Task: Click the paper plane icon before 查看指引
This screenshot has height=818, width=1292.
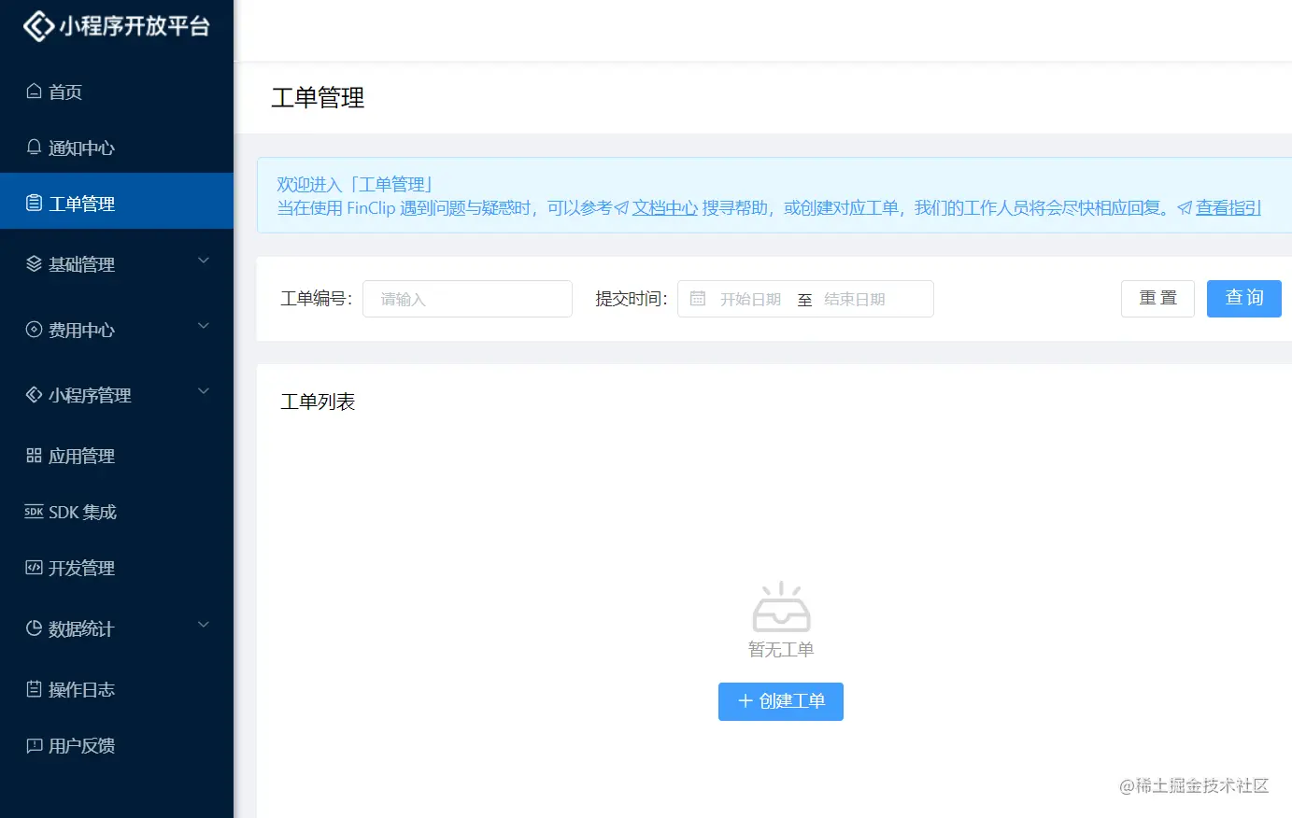Action: pos(1185,208)
